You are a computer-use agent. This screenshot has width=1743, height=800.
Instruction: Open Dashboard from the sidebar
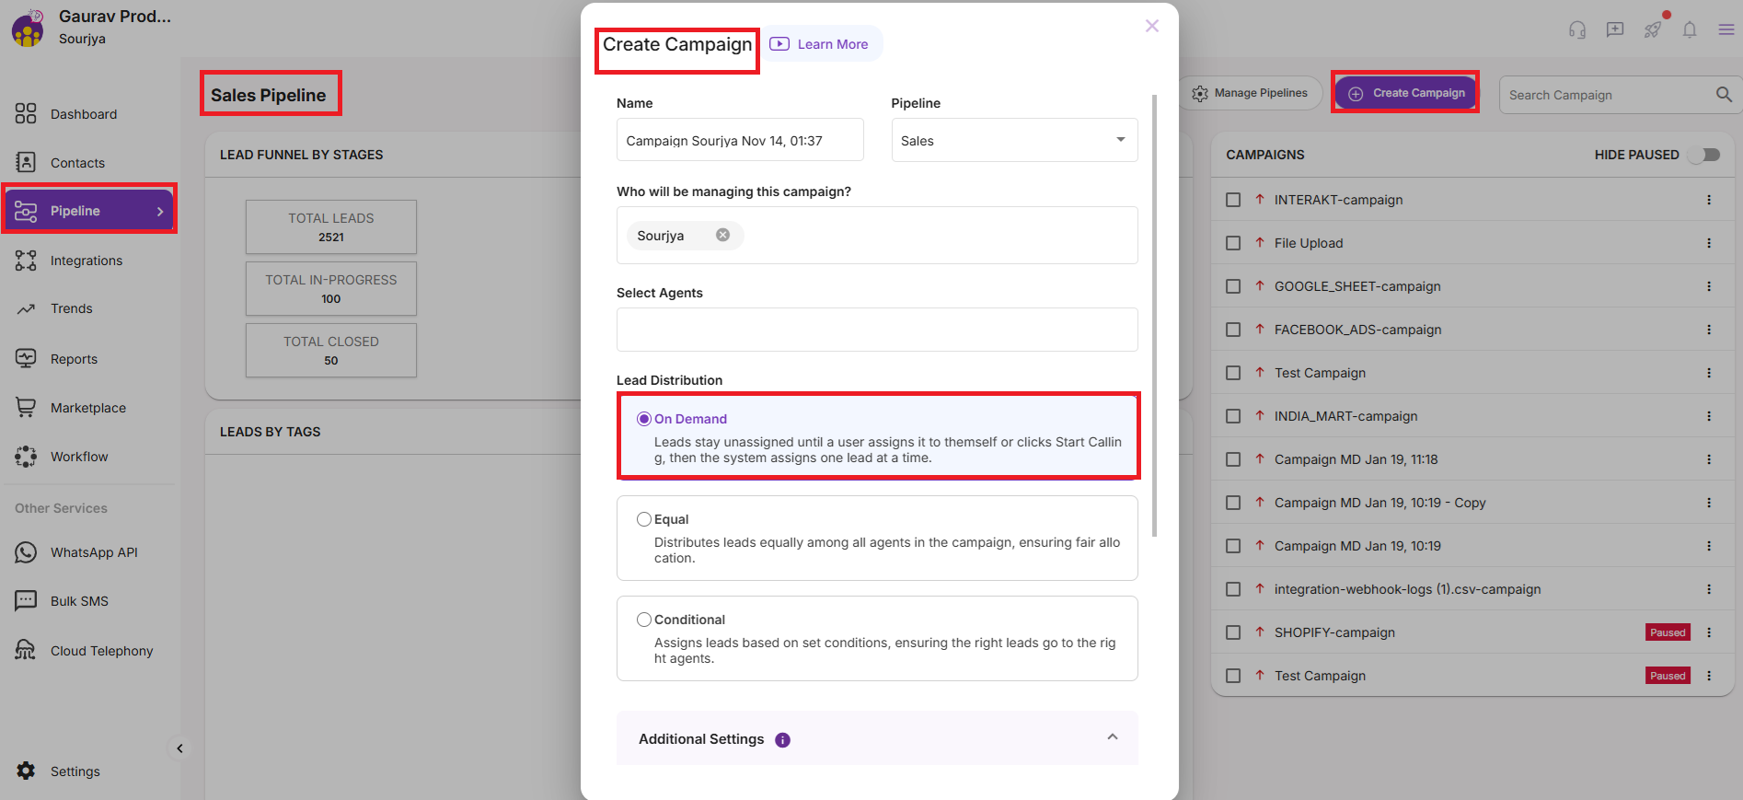pos(83,114)
